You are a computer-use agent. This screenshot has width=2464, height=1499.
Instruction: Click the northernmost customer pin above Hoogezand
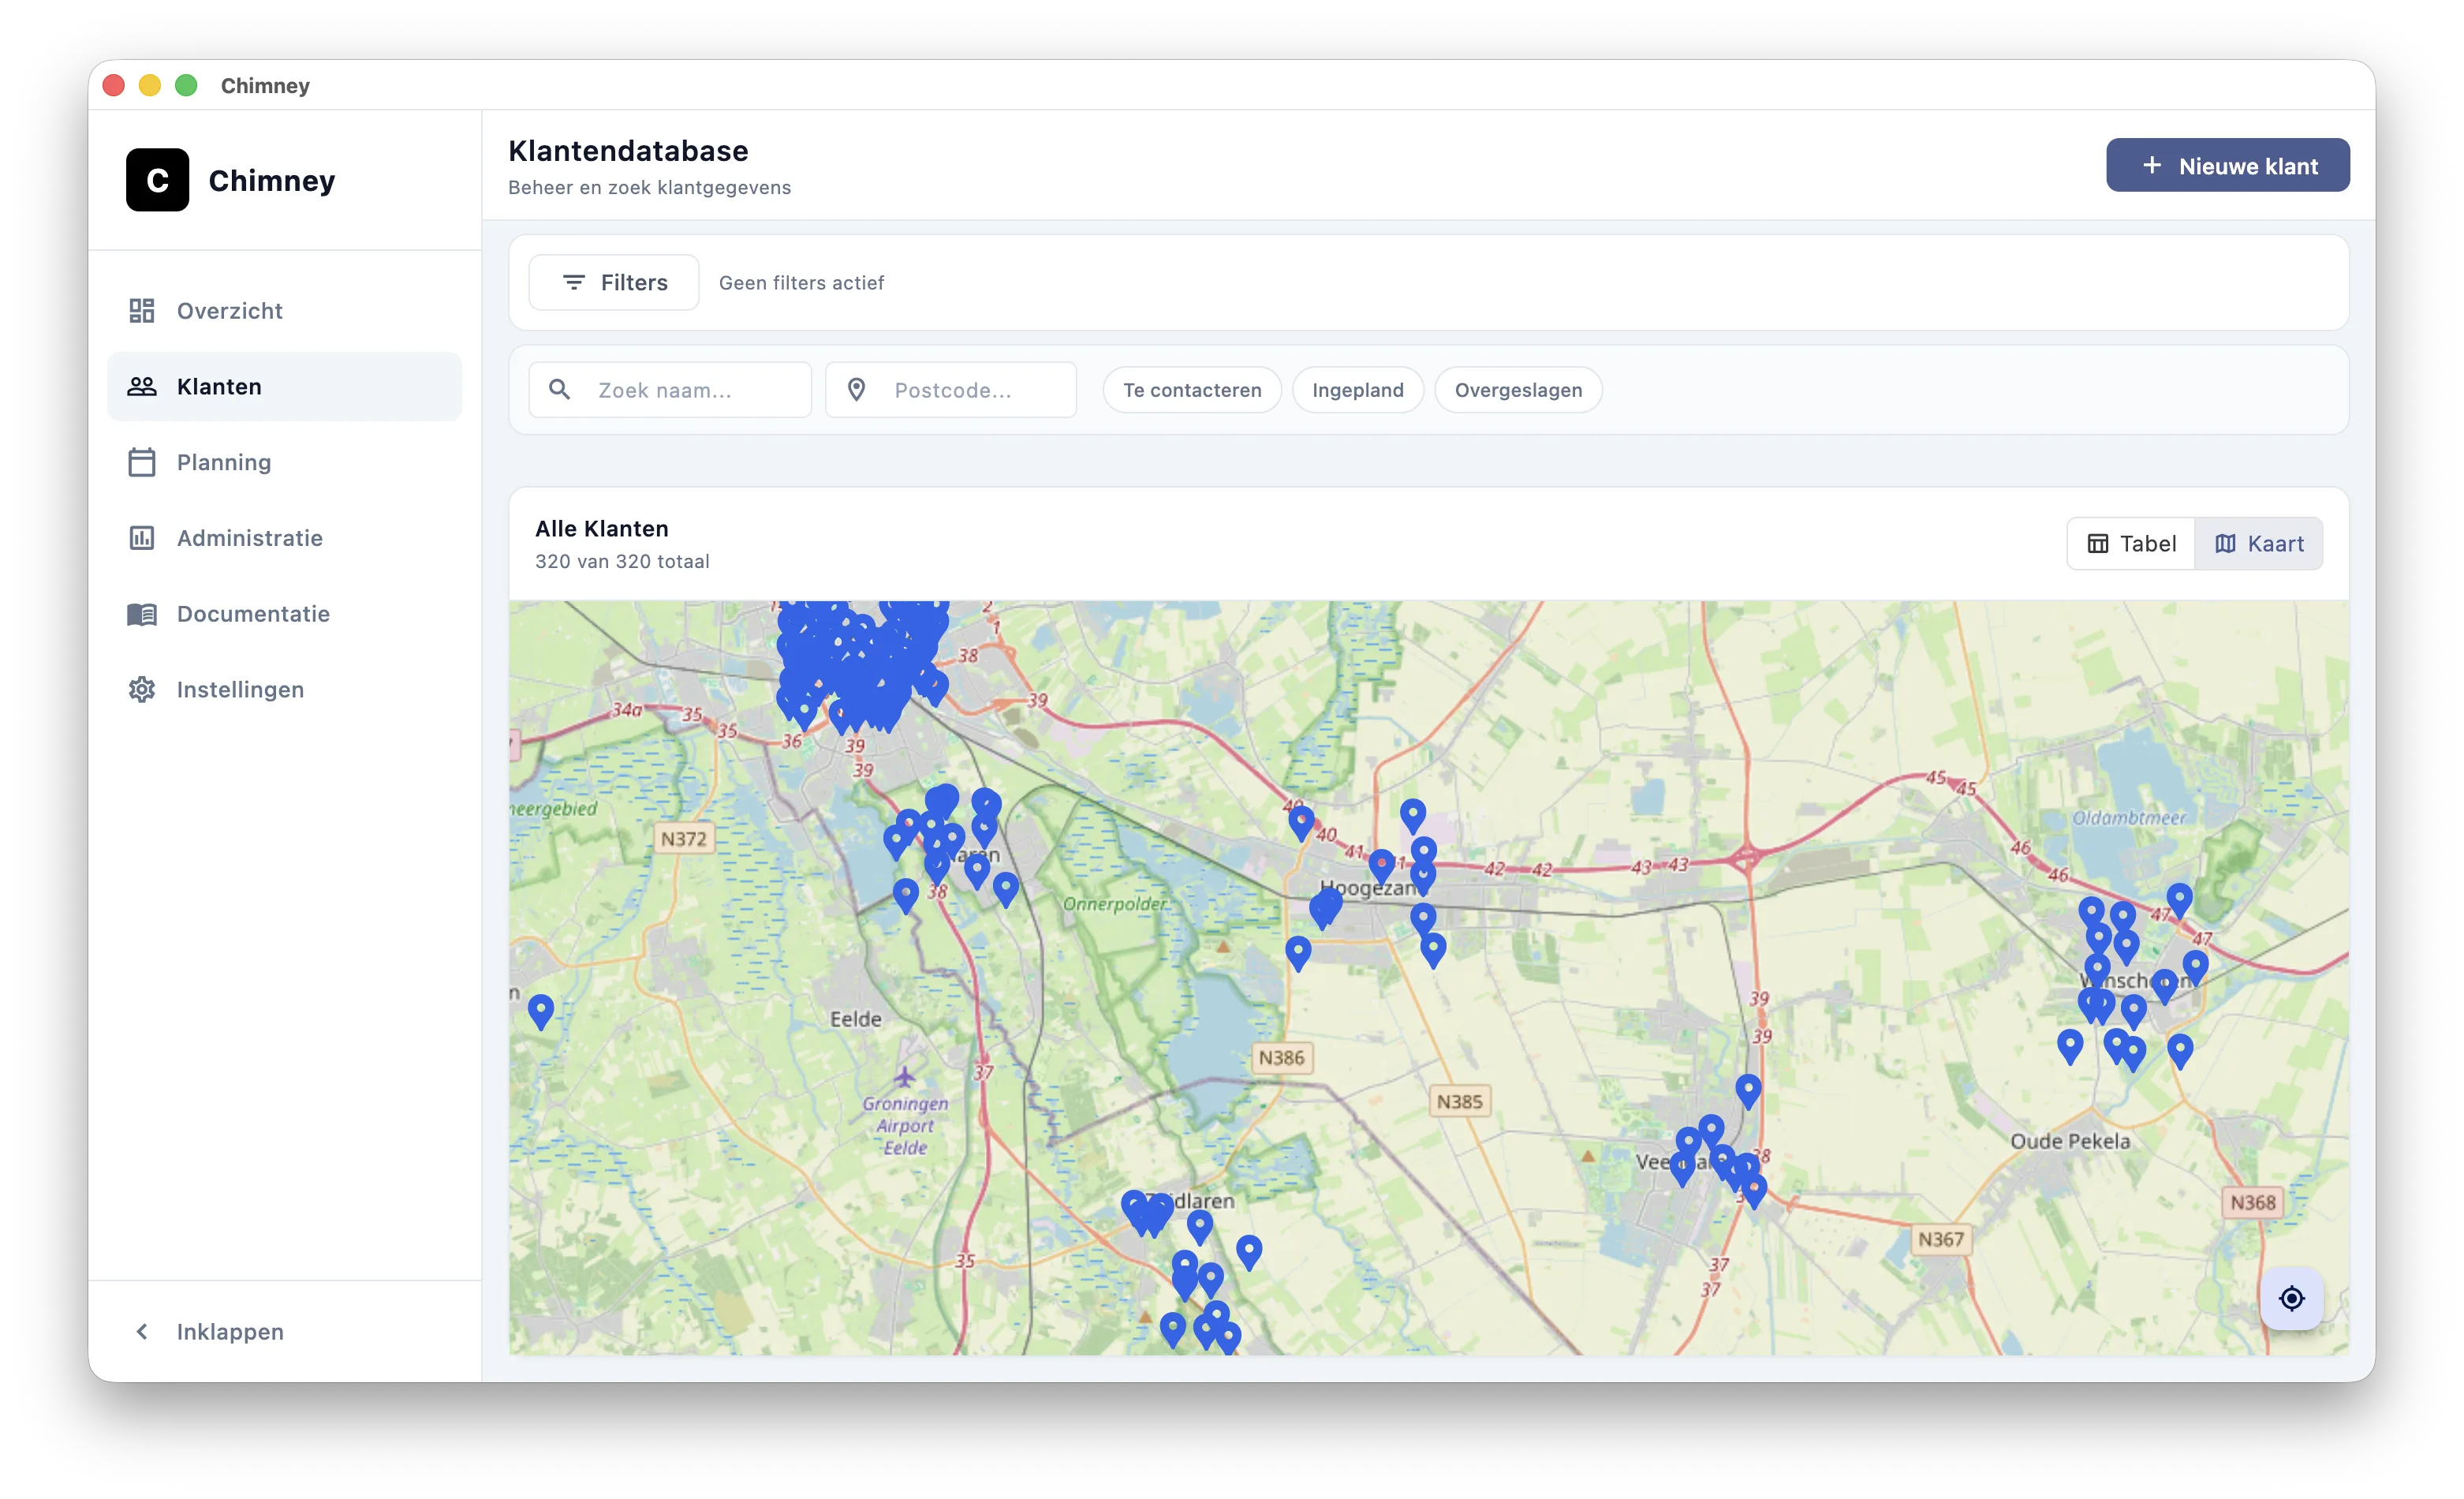[x=1413, y=814]
